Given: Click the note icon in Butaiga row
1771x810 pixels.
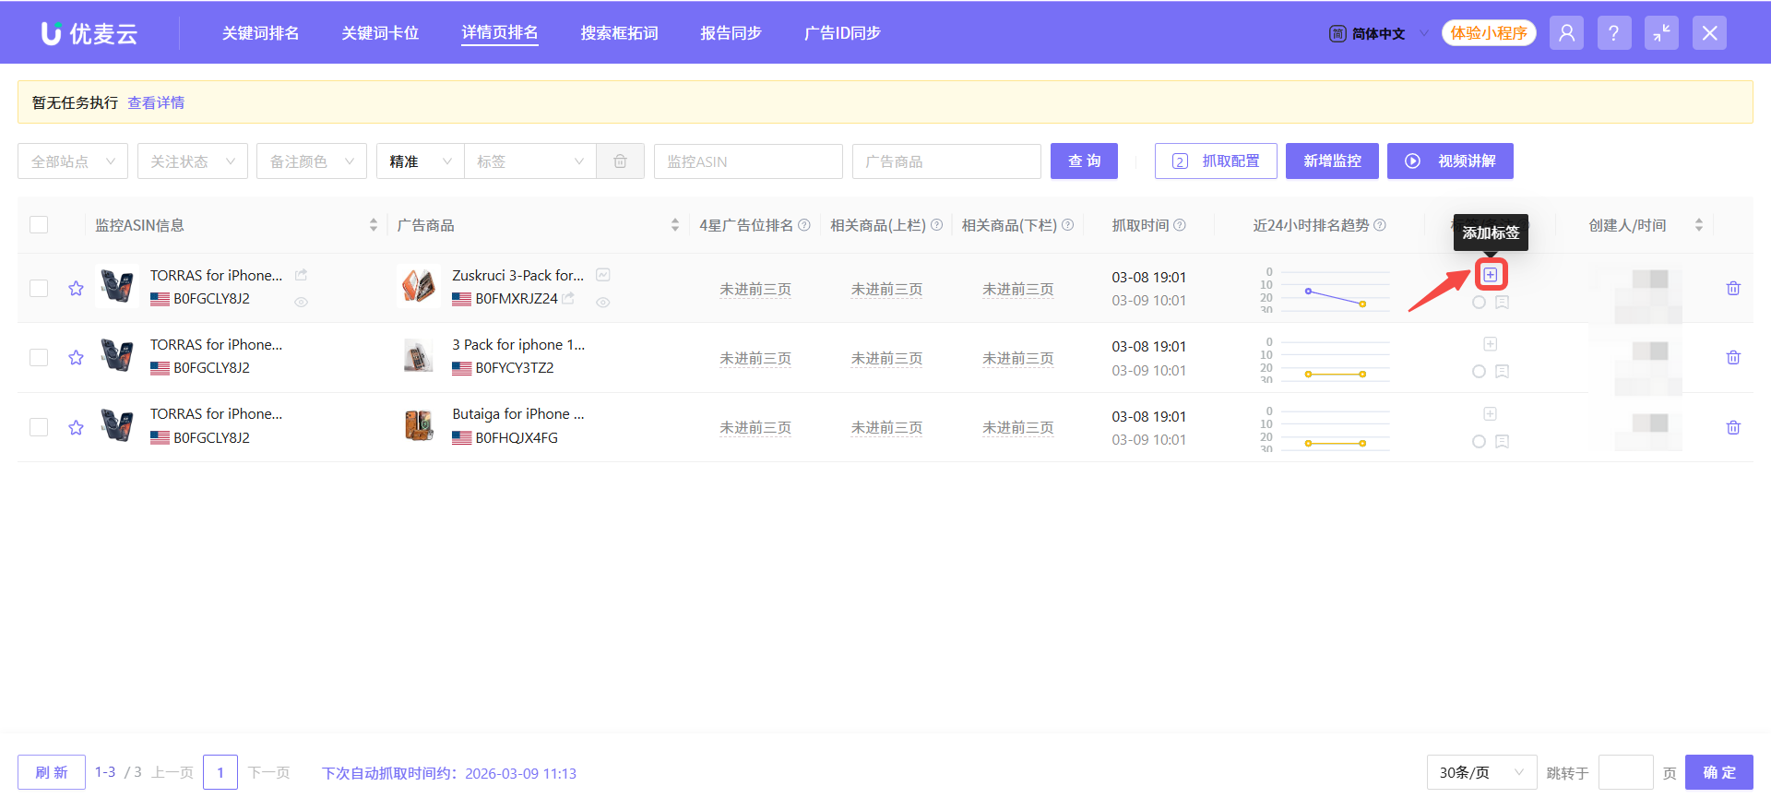Looking at the screenshot, I should click(1502, 442).
